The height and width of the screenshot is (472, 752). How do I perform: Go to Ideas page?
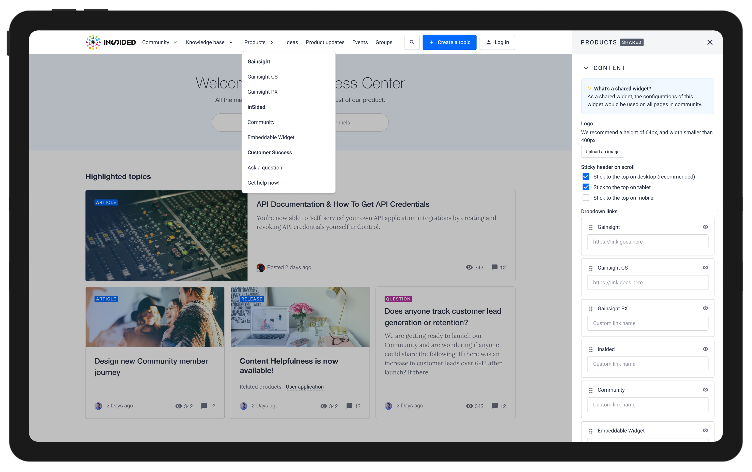pyautogui.click(x=291, y=42)
